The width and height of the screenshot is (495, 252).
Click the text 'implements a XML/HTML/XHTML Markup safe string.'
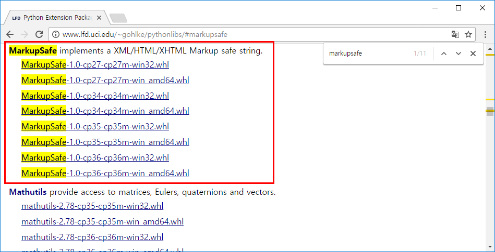(161, 50)
